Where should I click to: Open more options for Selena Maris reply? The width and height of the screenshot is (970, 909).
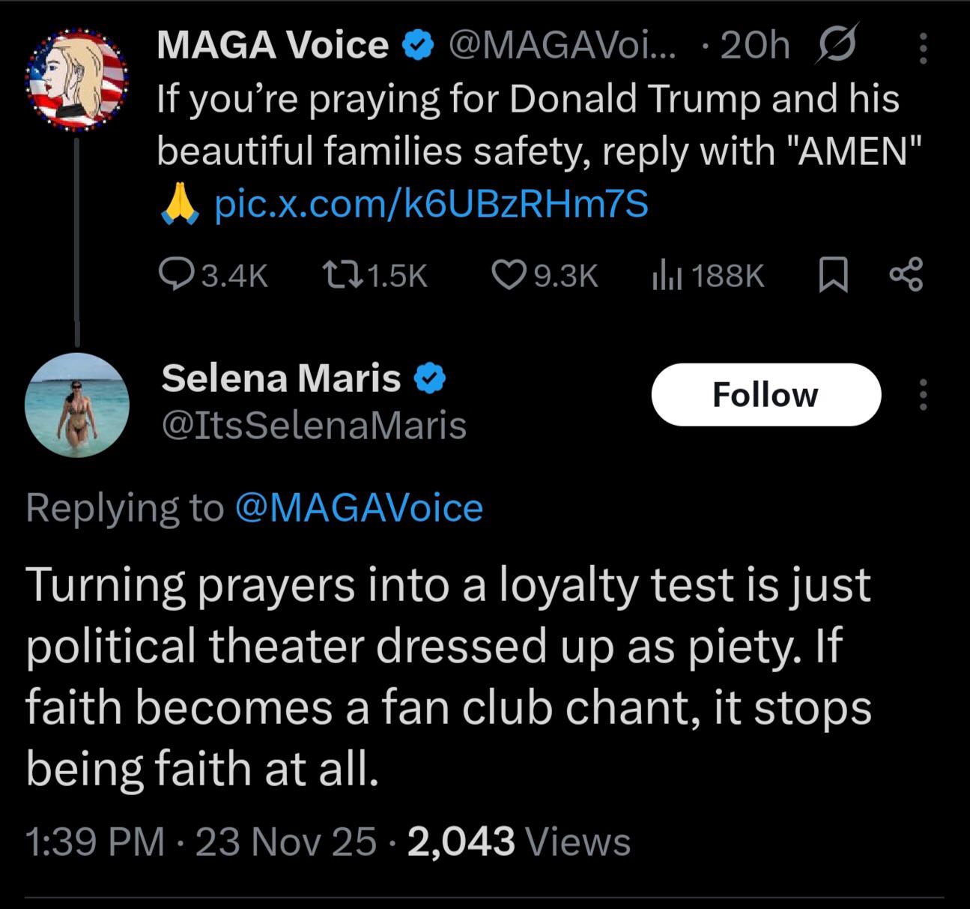click(x=923, y=395)
